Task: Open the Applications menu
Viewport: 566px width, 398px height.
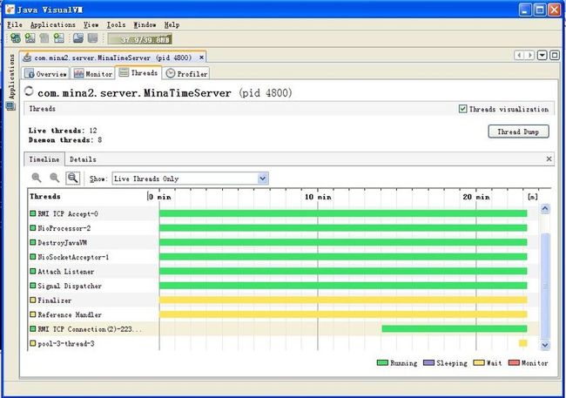Action: click(53, 24)
